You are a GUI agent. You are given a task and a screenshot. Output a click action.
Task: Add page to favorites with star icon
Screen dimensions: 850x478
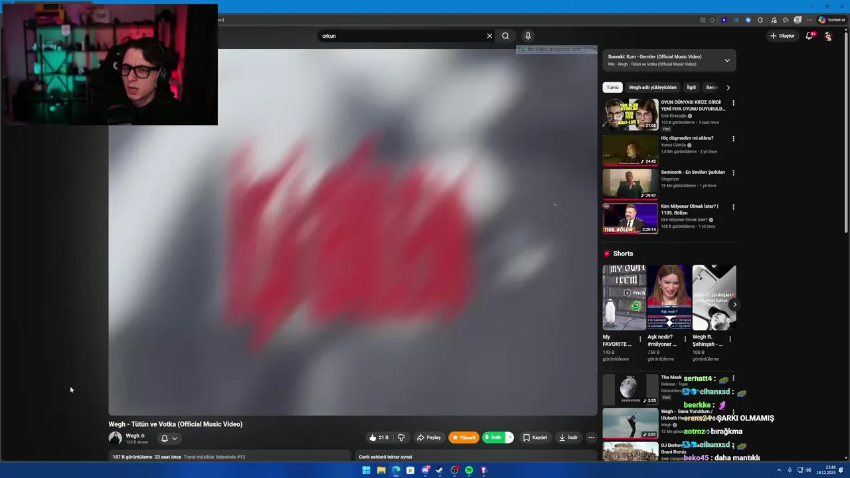[x=713, y=20]
